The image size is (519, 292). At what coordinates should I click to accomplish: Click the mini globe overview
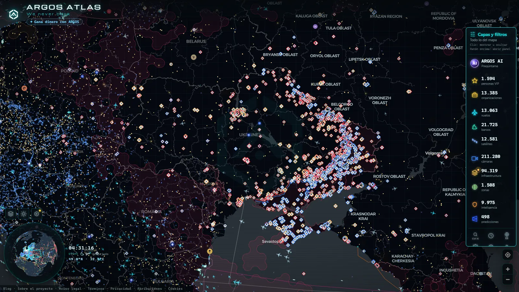[x=34, y=253]
